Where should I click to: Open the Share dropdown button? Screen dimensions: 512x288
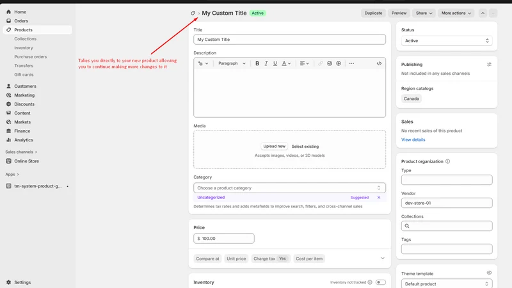(424, 13)
